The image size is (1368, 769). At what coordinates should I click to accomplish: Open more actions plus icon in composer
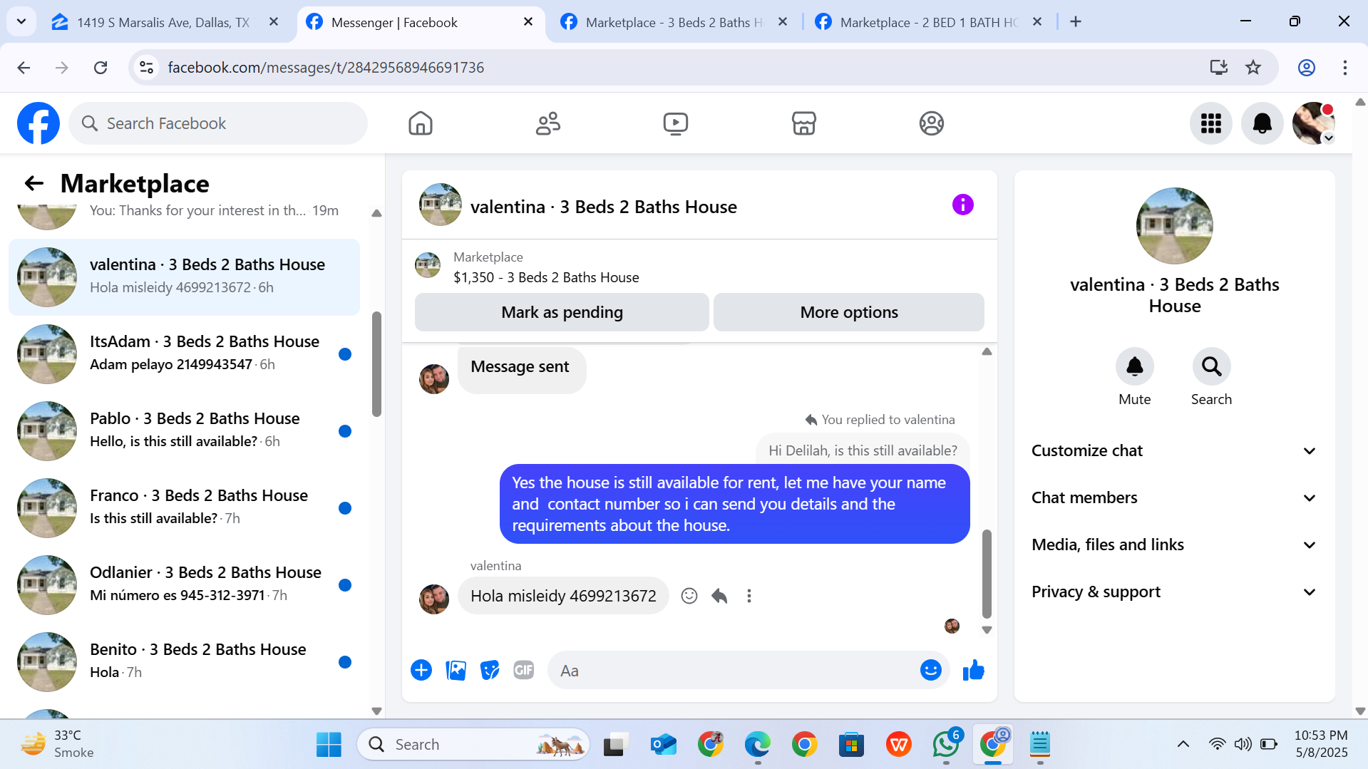(x=421, y=670)
